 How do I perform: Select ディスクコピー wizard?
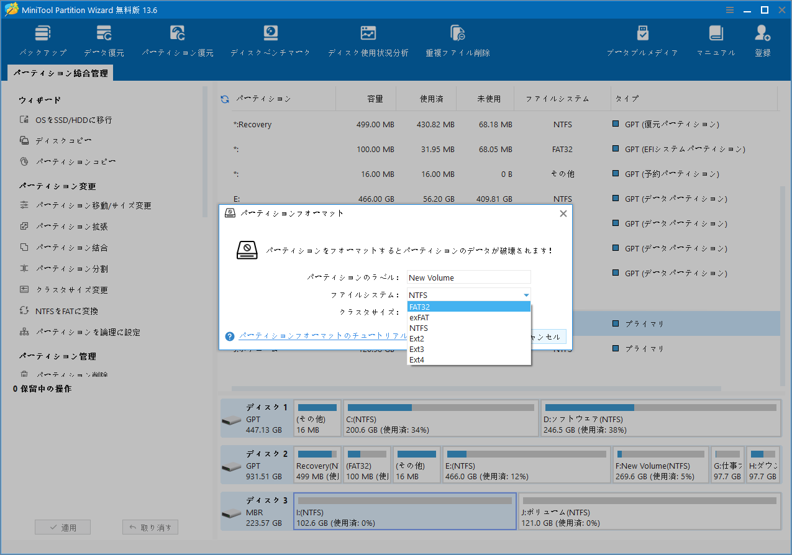63,141
